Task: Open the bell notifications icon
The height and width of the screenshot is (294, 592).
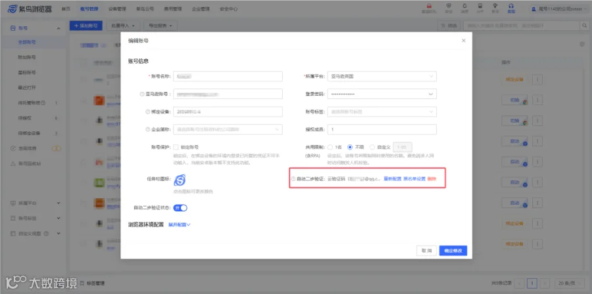Action: pos(464,6)
